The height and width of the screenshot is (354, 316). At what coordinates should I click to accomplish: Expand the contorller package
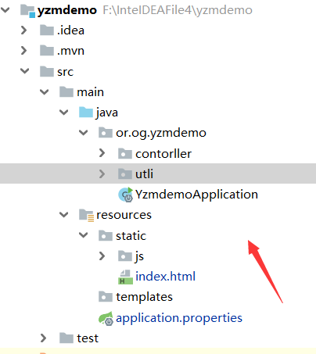point(102,153)
